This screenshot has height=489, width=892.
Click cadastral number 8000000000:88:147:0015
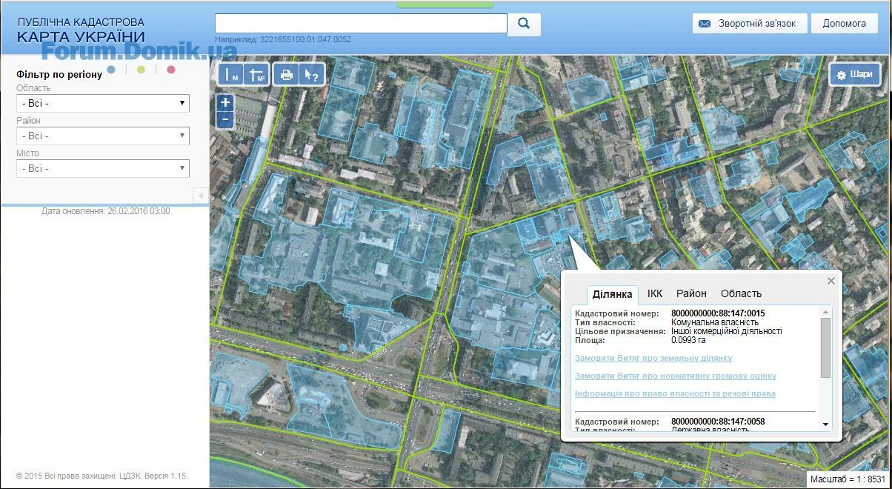(x=718, y=313)
